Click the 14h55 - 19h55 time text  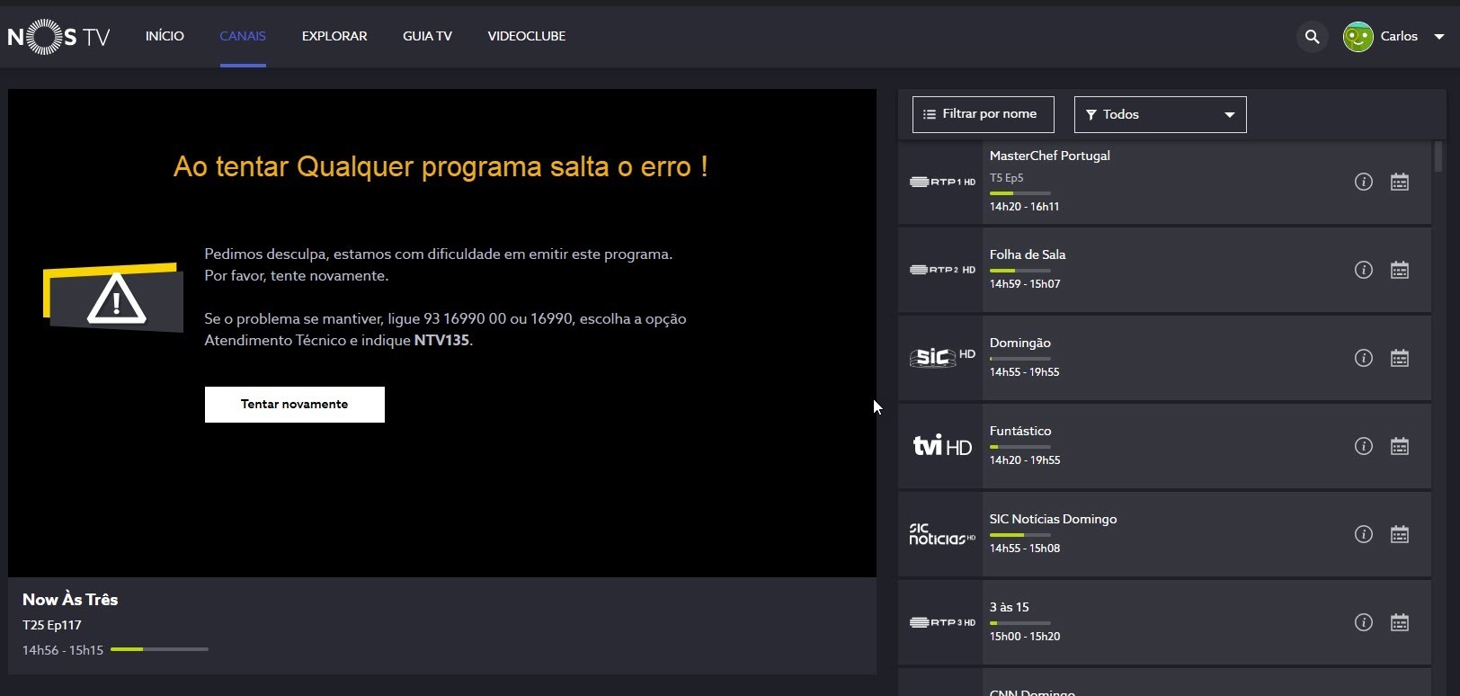[1024, 372]
